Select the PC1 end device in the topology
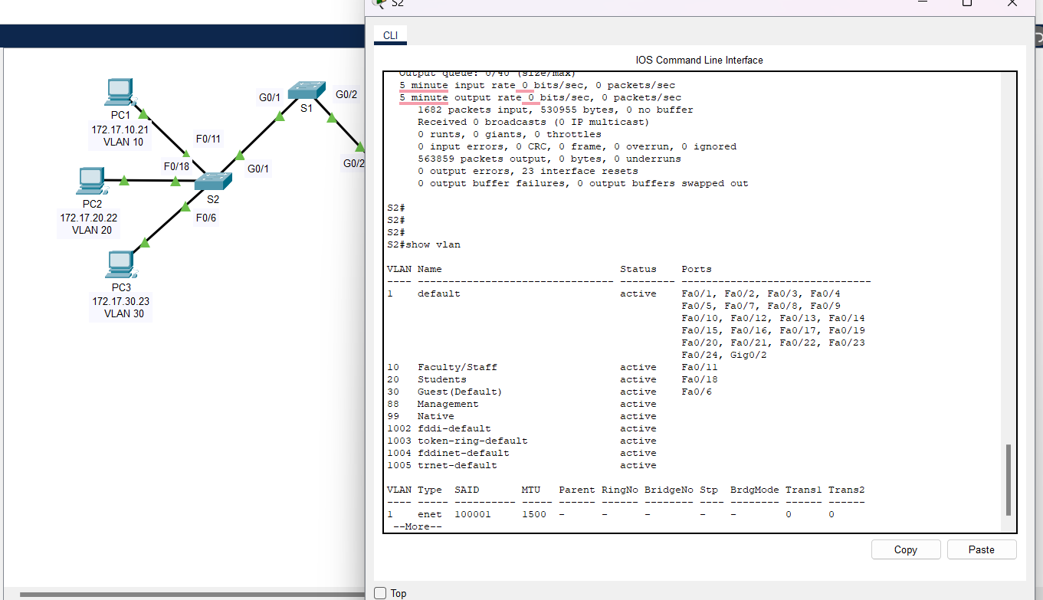1043x600 pixels. tap(120, 90)
